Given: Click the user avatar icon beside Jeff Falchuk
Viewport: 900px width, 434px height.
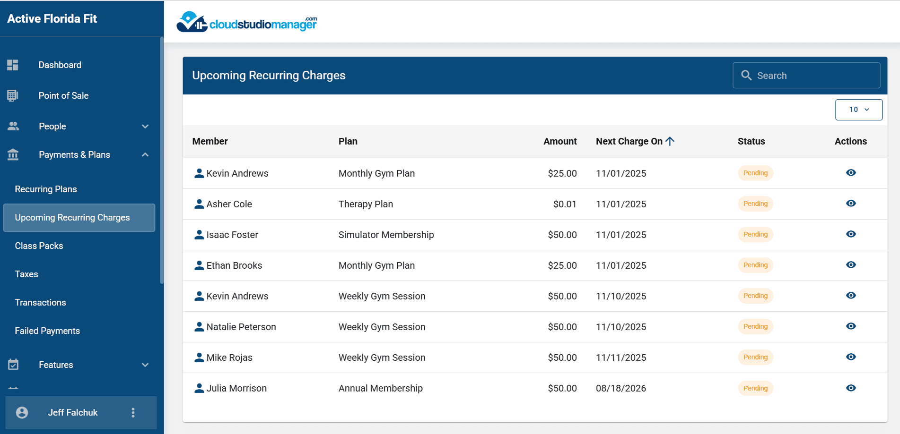Looking at the screenshot, I should coord(22,413).
